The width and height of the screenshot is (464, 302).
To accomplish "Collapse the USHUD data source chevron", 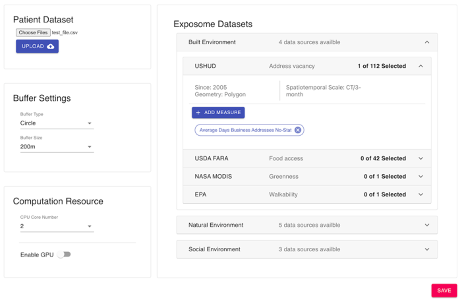I will pyautogui.click(x=421, y=66).
